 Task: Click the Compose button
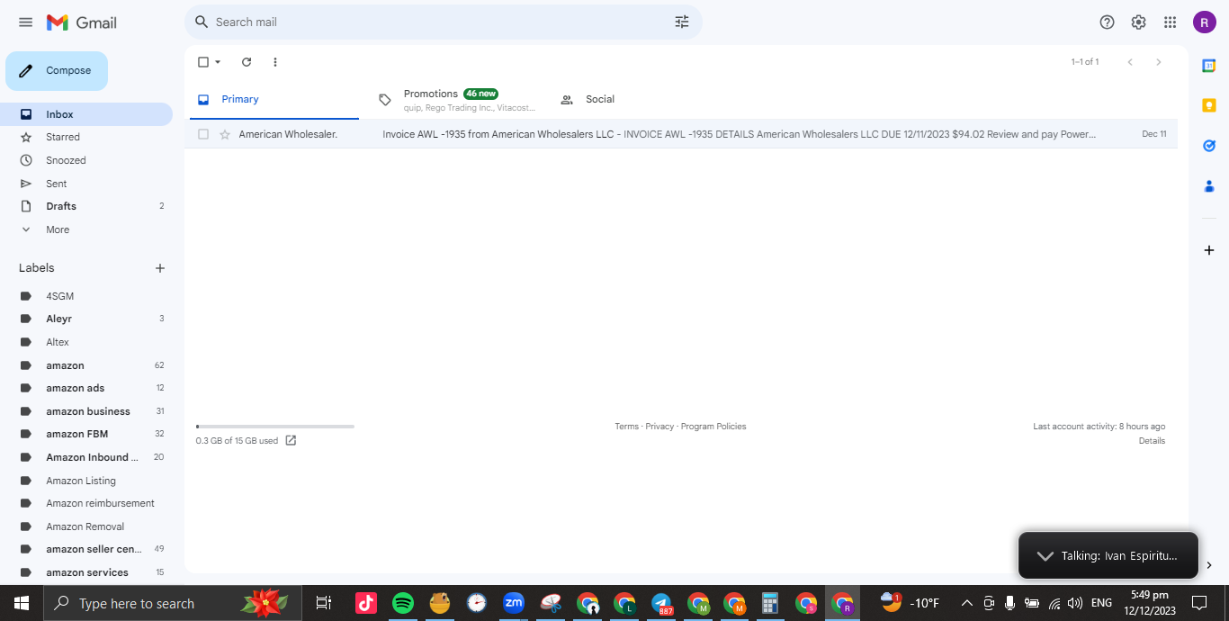[x=57, y=71]
